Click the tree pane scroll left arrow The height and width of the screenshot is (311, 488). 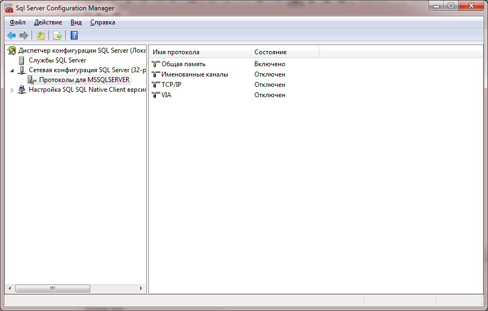pos(10,288)
